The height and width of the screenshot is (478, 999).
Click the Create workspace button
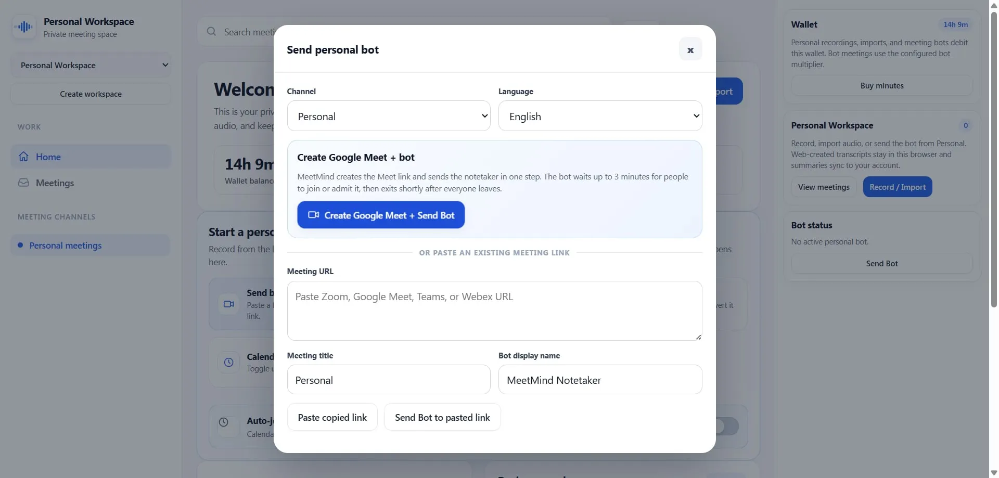click(x=91, y=94)
